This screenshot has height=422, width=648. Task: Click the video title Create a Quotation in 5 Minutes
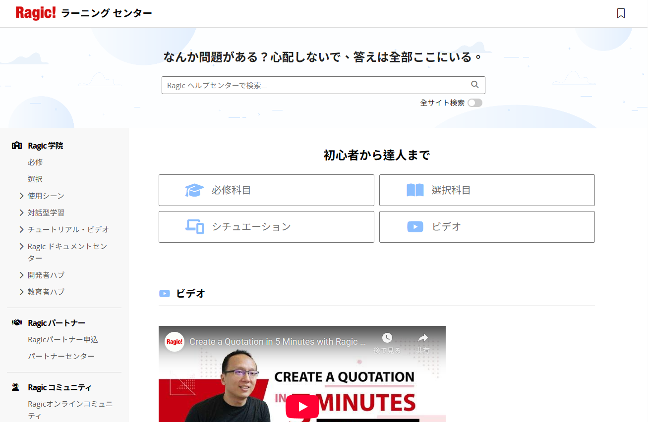click(x=278, y=342)
